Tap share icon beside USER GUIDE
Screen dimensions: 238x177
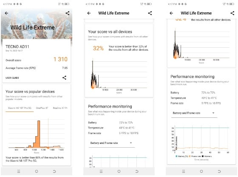tap(64, 77)
